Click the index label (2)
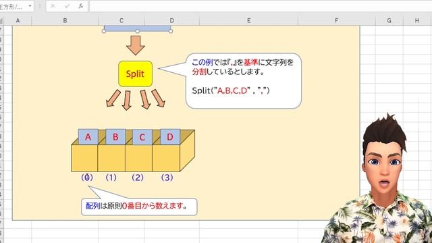This screenshot has width=432, height=243. tap(138, 178)
